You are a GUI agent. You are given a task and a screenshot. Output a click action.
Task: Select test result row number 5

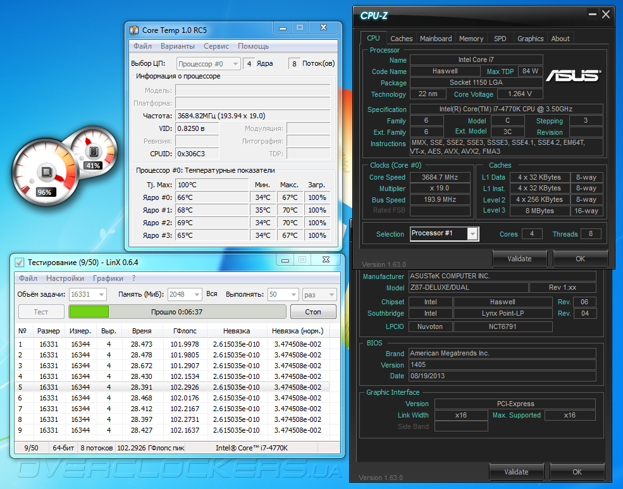(171, 387)
